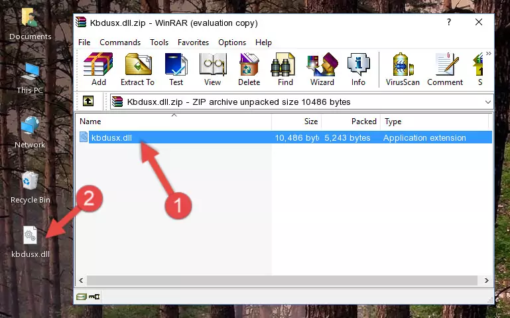Click the question mark help button
The height and width of the screenshot is (318, 510).
449,22
